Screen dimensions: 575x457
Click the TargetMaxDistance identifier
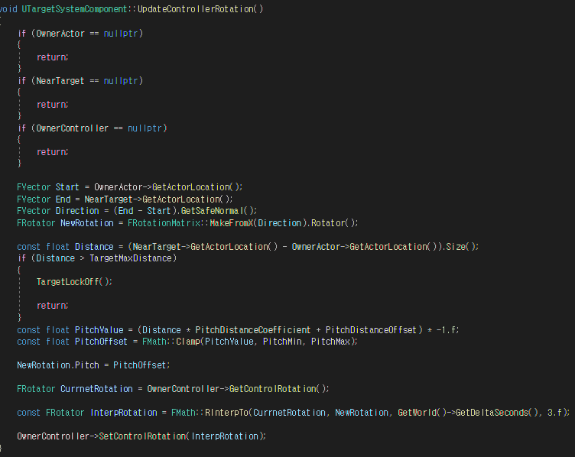[131, 258]
